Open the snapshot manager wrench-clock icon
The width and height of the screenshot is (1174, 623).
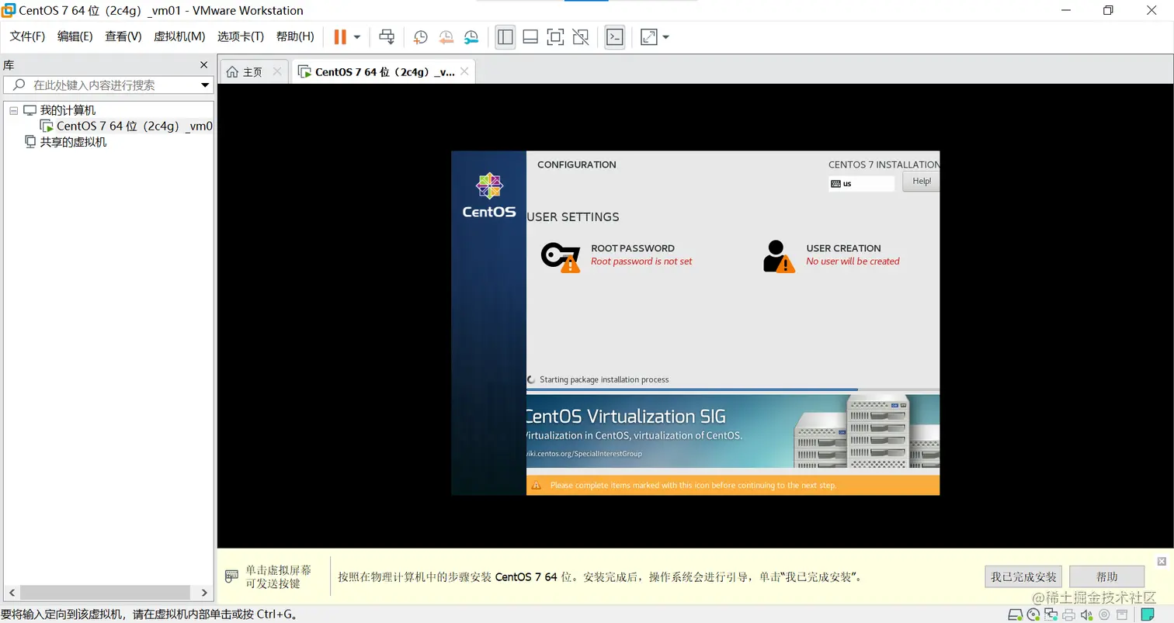[x=471, y=36]
